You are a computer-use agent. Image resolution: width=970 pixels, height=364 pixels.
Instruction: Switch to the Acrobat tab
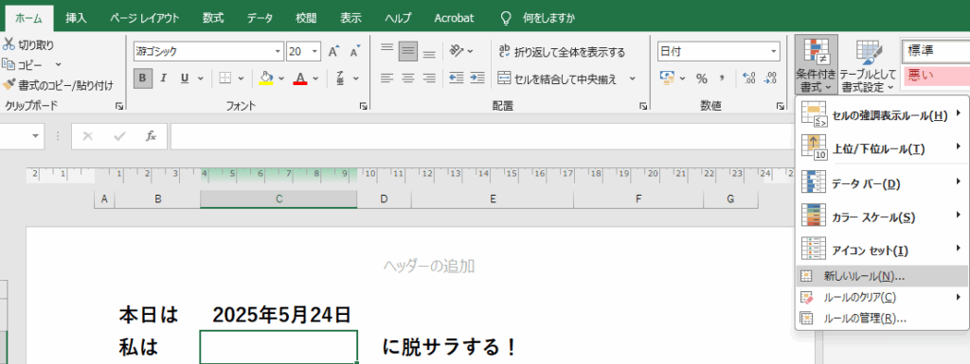(x=454, y=18)
